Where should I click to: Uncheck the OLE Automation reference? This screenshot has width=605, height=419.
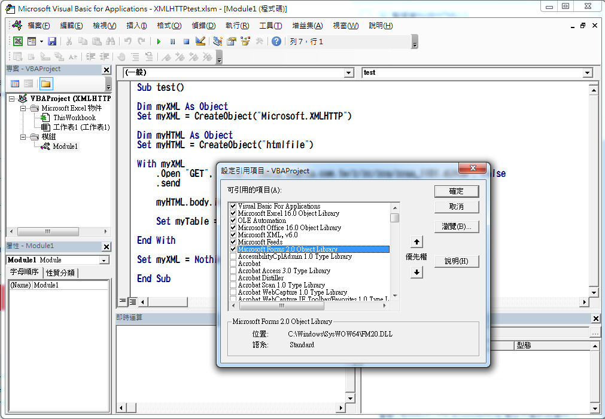click(x=233, y=221)
